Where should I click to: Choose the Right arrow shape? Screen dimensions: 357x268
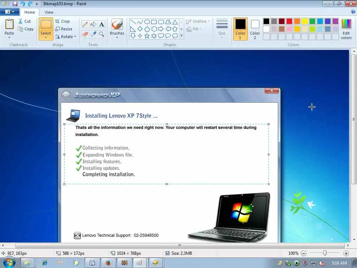[161, 29]
